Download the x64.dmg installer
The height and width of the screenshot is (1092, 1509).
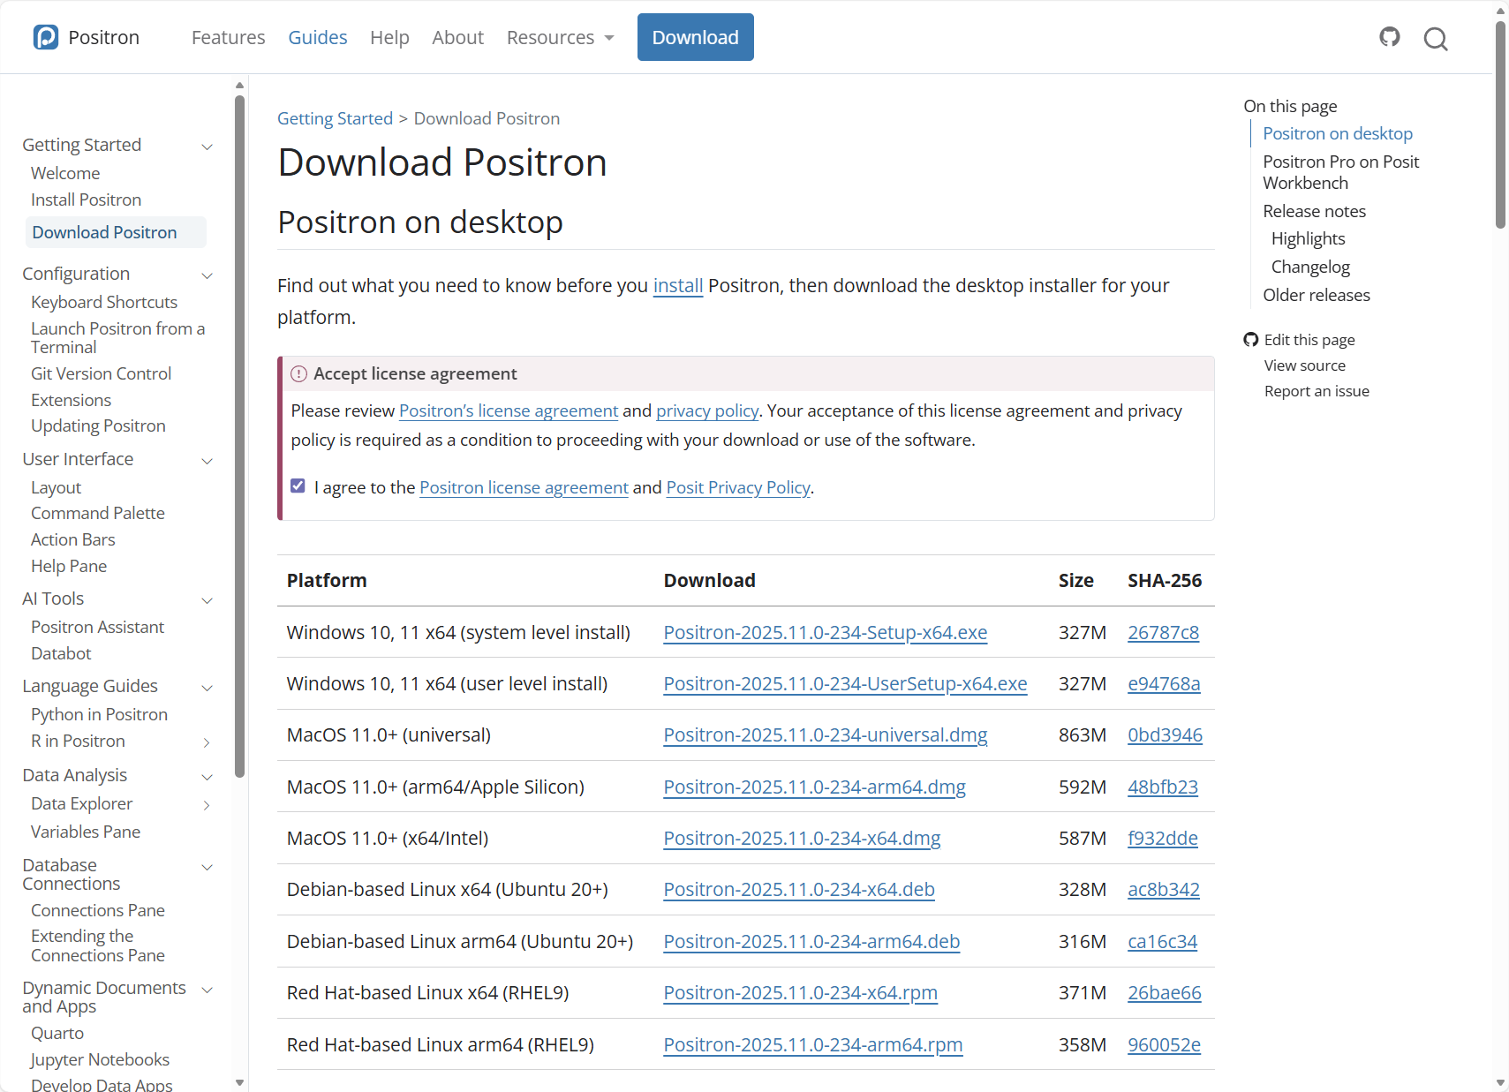point(802,838)
